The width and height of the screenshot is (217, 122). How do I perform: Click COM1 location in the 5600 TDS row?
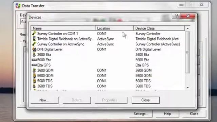pos(102,81)
